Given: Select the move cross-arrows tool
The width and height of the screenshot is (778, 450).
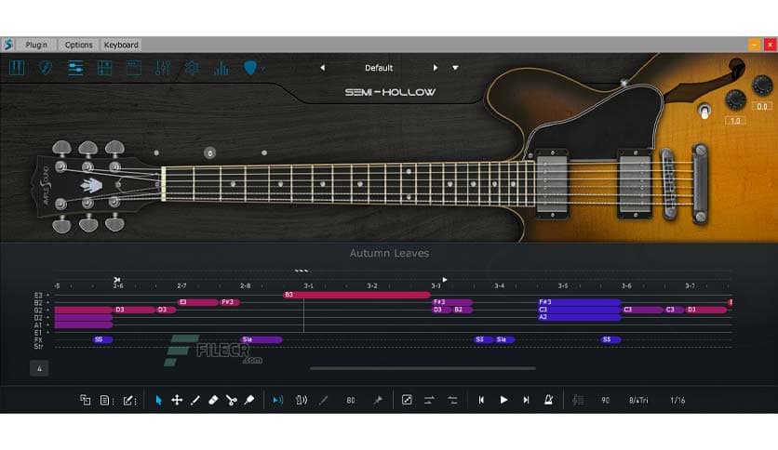Looking at the screenshot, I should coord(177,400).
